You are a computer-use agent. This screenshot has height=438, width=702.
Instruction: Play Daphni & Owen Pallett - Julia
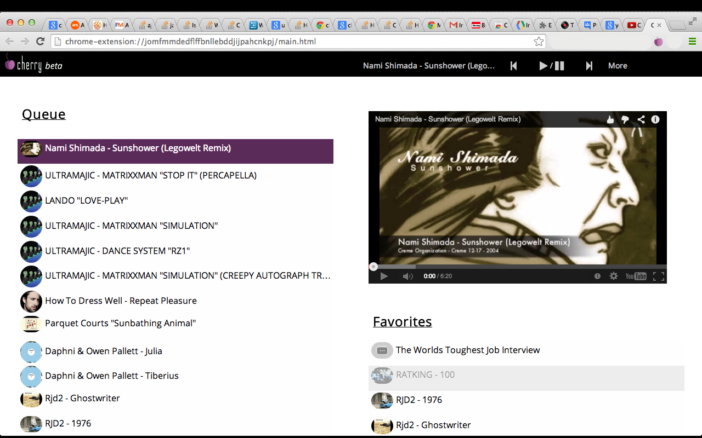tap(175, 351)
